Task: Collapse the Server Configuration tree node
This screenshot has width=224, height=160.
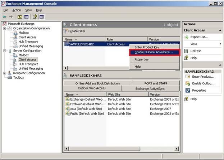Action: (5, 51)
